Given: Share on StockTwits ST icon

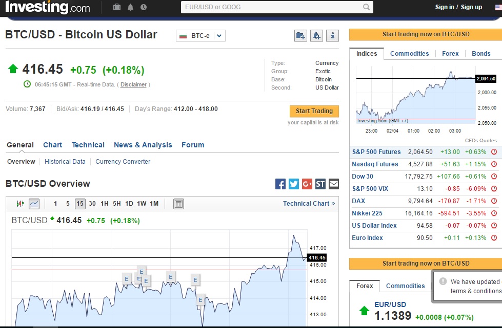Looking at the screenshot, I should pyautogui.click(x=320, y=184).
